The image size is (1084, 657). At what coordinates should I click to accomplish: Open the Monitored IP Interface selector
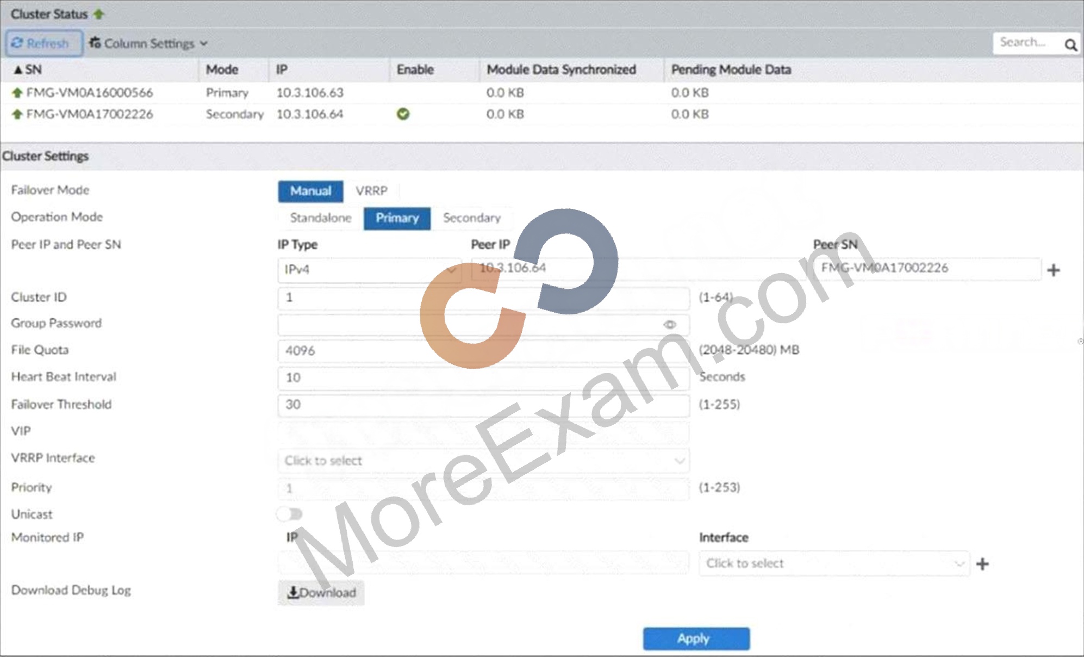(x=834, y=564)
